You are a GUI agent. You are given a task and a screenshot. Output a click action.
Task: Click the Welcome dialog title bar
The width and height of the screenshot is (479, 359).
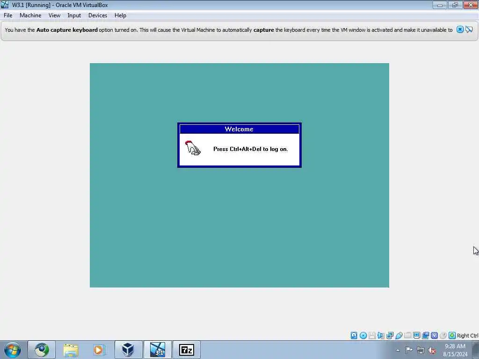(x=239, y=129)
